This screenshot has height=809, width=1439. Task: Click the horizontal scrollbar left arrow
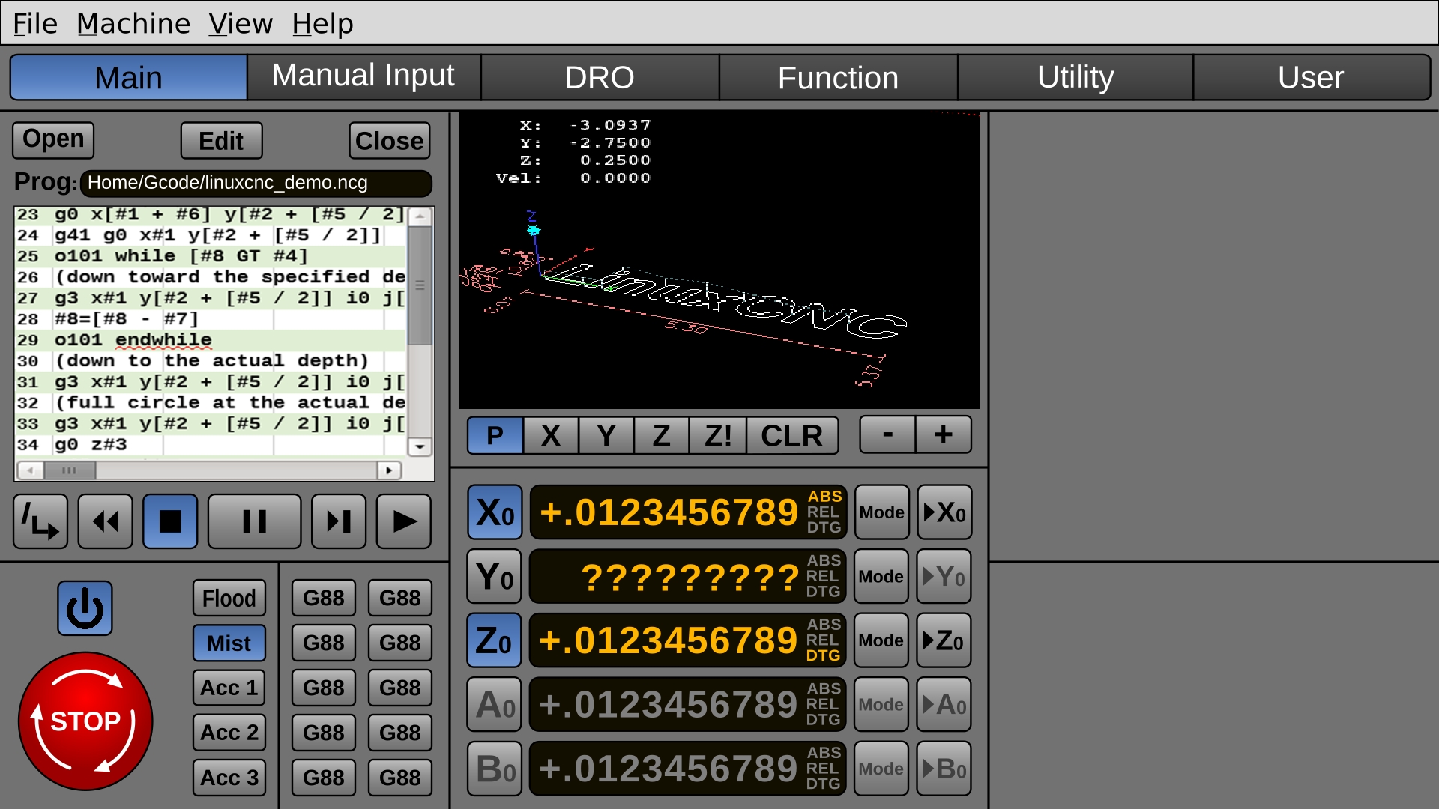pyautogui.click(x=30, y=470)
